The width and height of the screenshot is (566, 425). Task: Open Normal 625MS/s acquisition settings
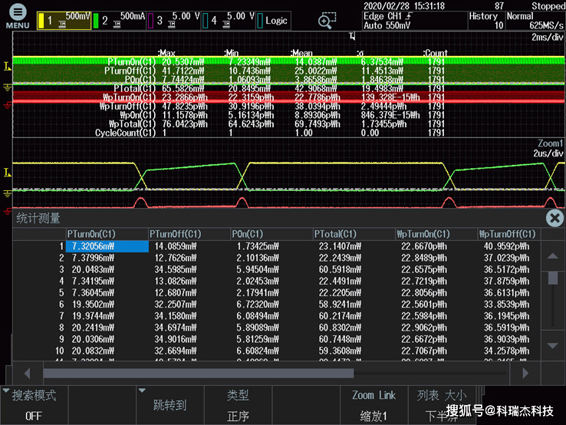pos(535,21)
